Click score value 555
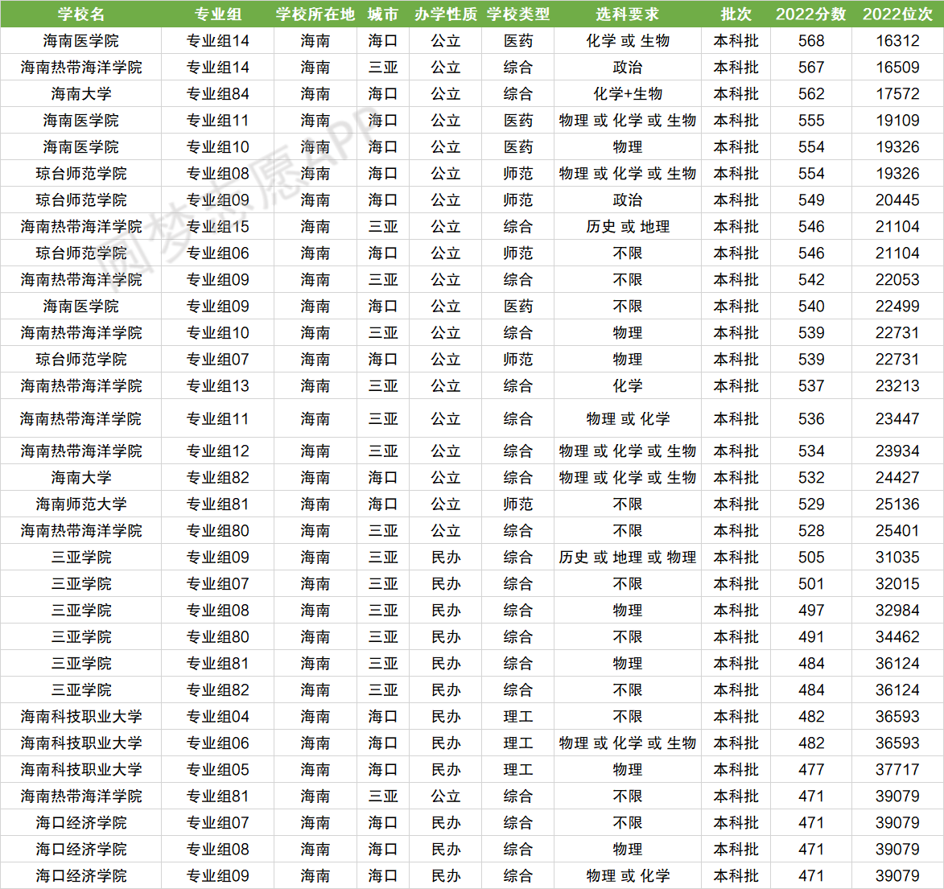 click(811, 121)
